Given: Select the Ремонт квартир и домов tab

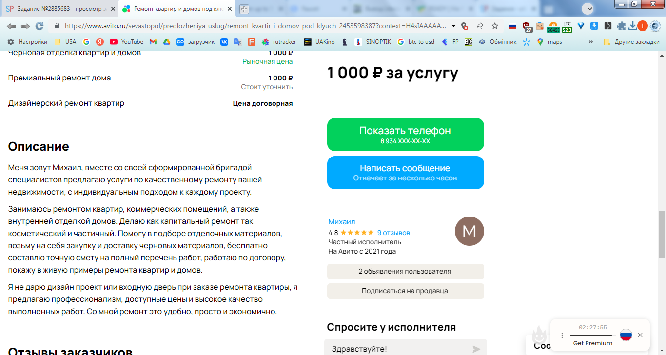Looking at the screenshot, I should tap(176, 9).
